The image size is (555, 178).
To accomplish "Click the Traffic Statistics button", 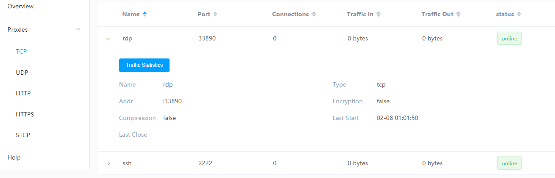I will [x=144, y=65].
